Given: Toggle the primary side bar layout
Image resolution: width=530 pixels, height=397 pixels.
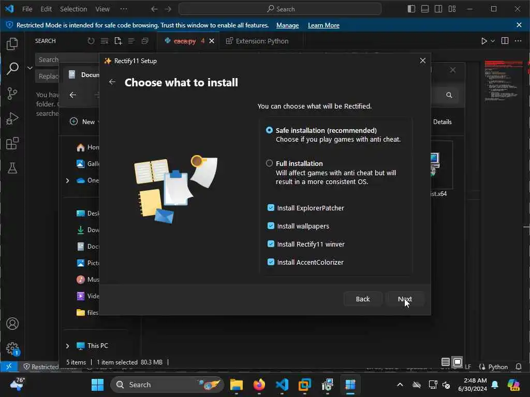Looking at the screenshot, I should click(411, 9).
